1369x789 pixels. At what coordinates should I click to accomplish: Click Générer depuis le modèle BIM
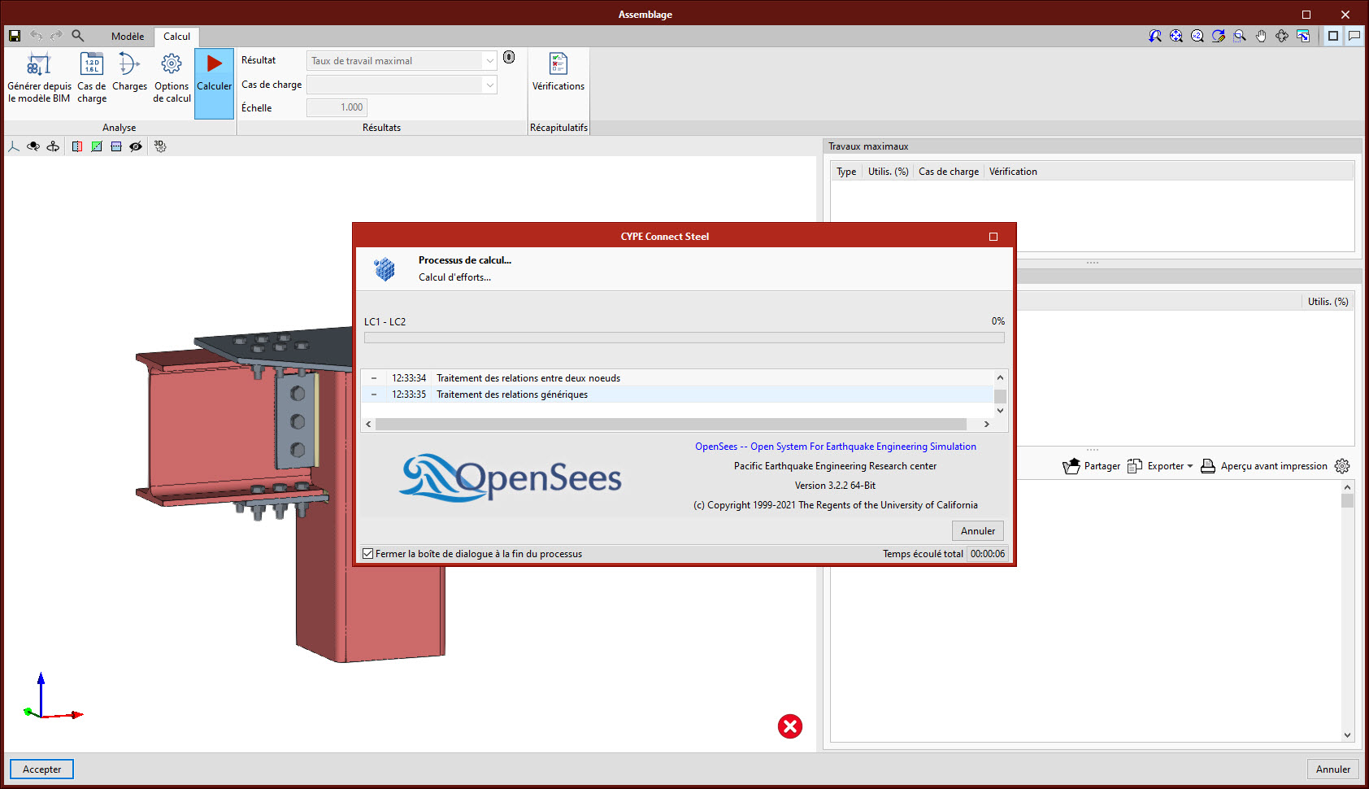point(39,78)
